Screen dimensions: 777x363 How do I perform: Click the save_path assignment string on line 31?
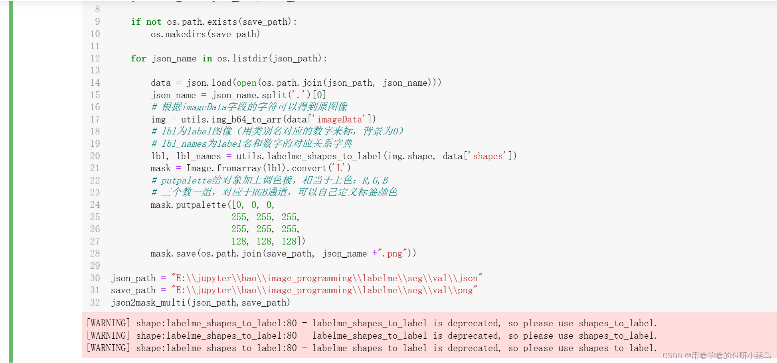324,290
